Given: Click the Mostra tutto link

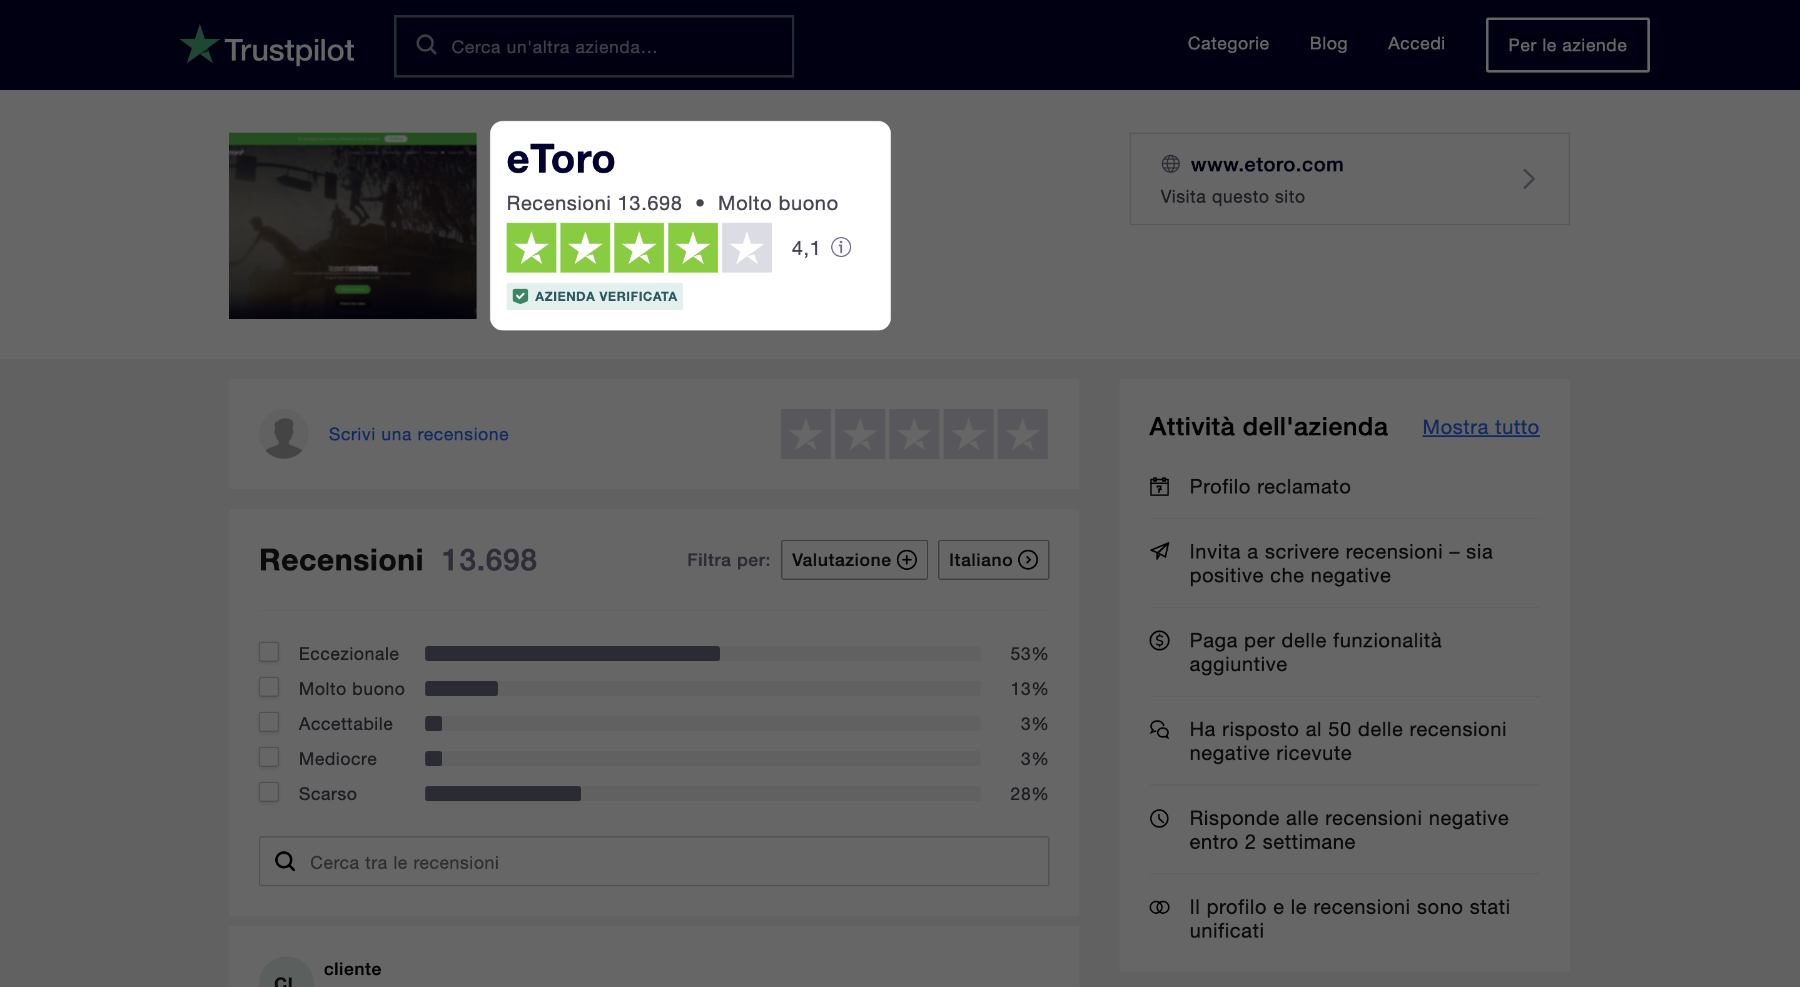Looking at the screenshot, I should tap(1480, 427).
